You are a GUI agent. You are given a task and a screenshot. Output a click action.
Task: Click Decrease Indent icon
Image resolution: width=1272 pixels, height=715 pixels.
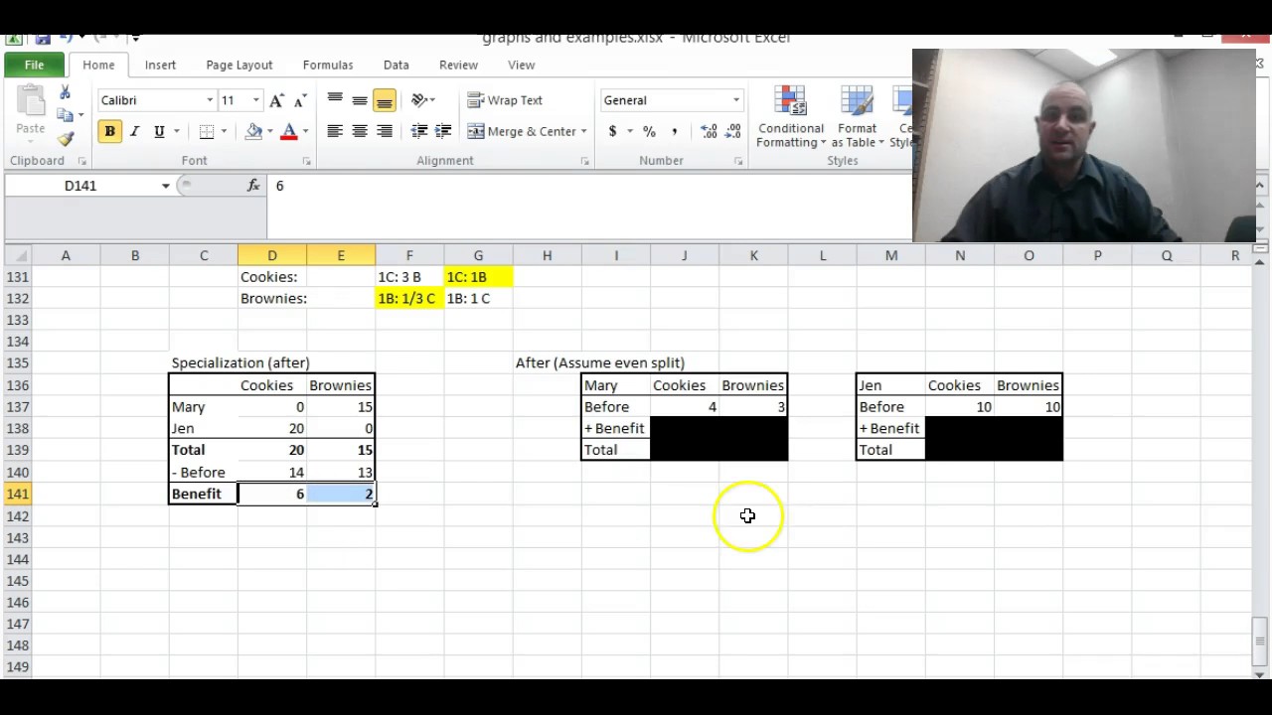click(419, 131)
